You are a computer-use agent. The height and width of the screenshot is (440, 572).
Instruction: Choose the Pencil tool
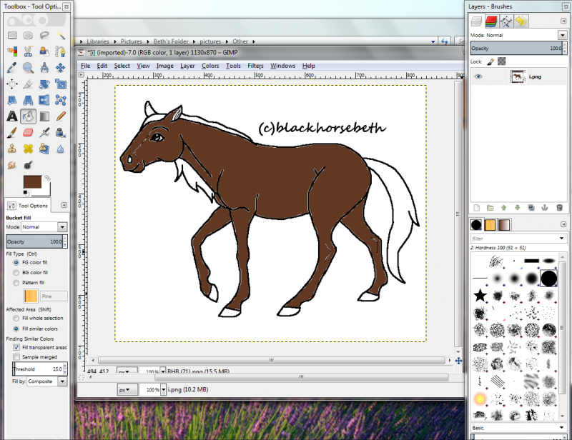(x=61, y=116)
